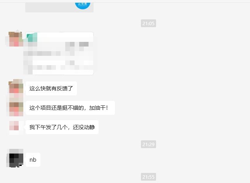Viewport: 250px width, 183px height.
Task: Click the 21:55 timestamp label
Action: click(148, 177)
